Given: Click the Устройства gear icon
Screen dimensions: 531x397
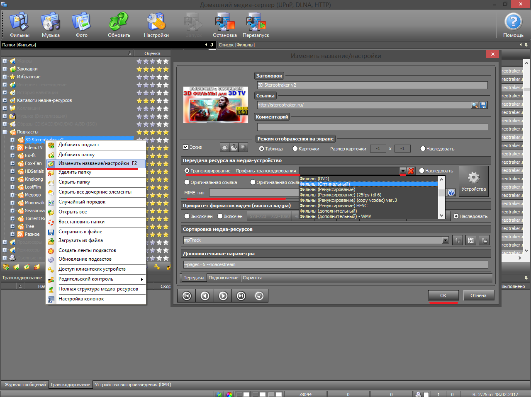Looking at the screenshot, I should 473,178.
